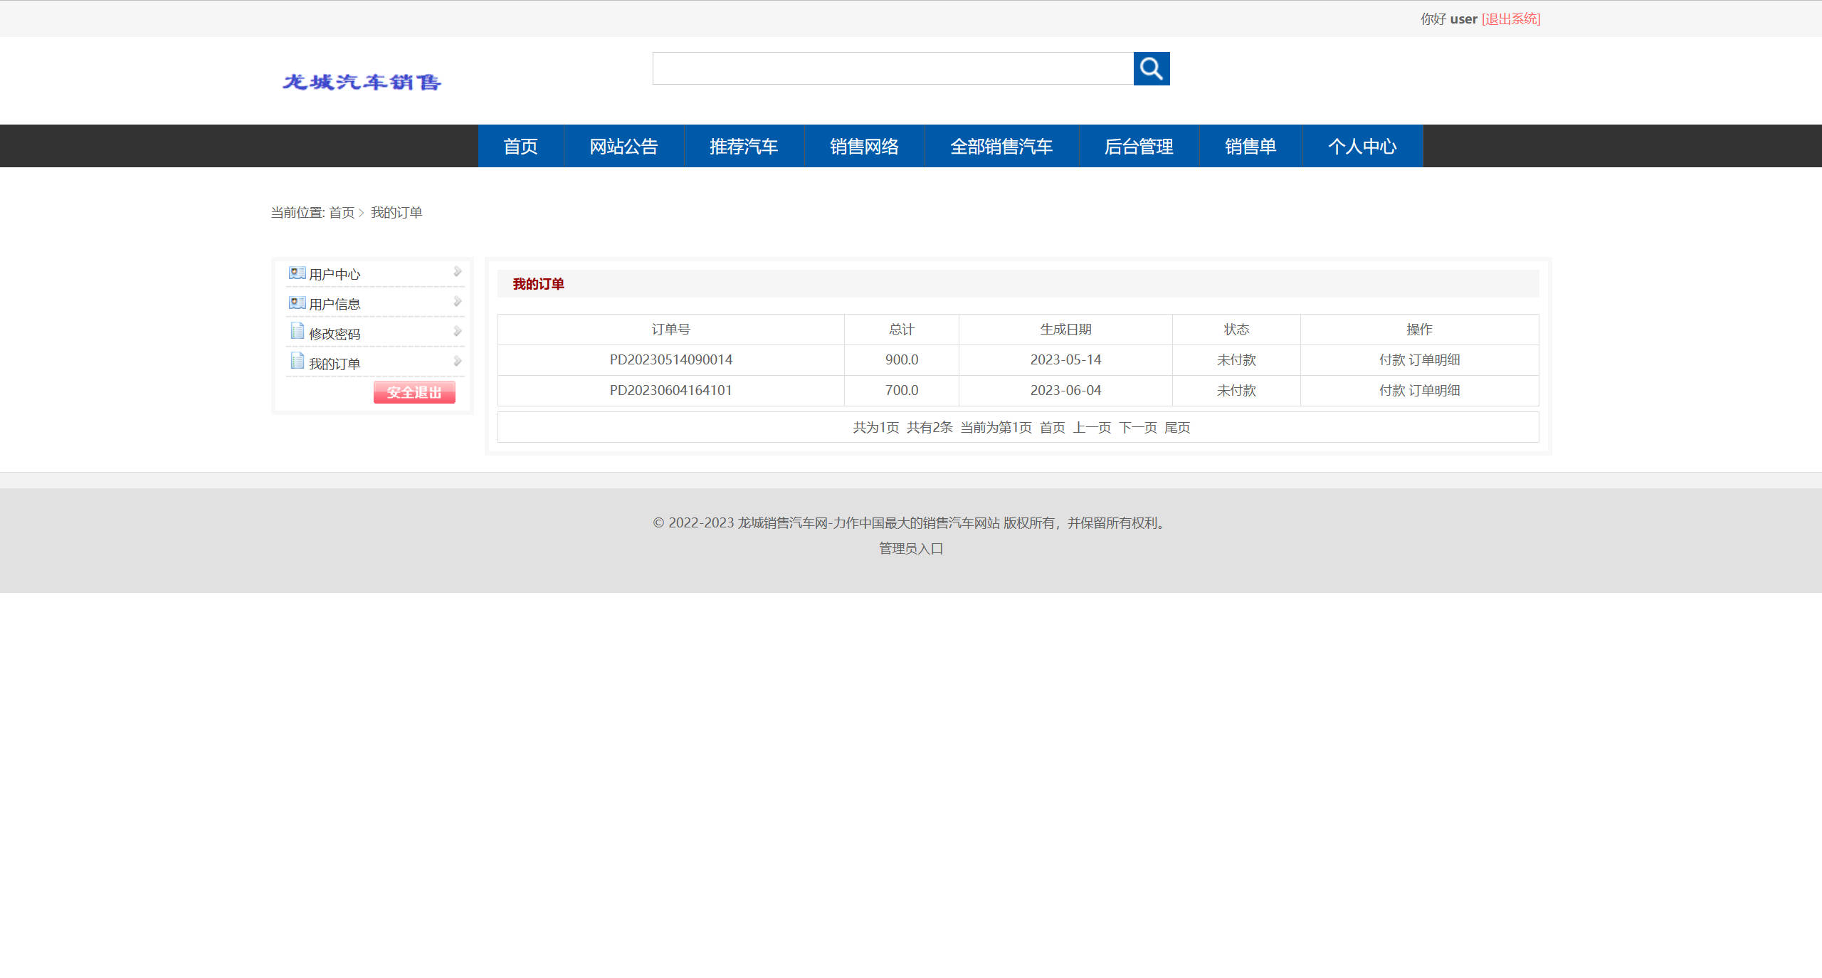
Task: Click into the top search input field
Action: [892, 68]
